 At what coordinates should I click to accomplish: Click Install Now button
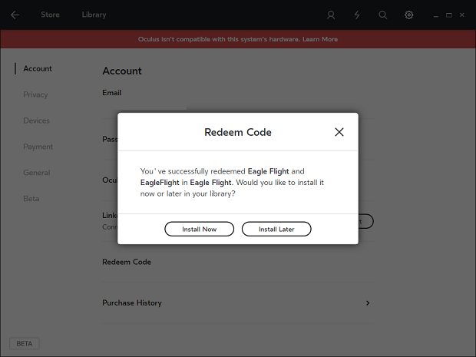click(199, 229)
